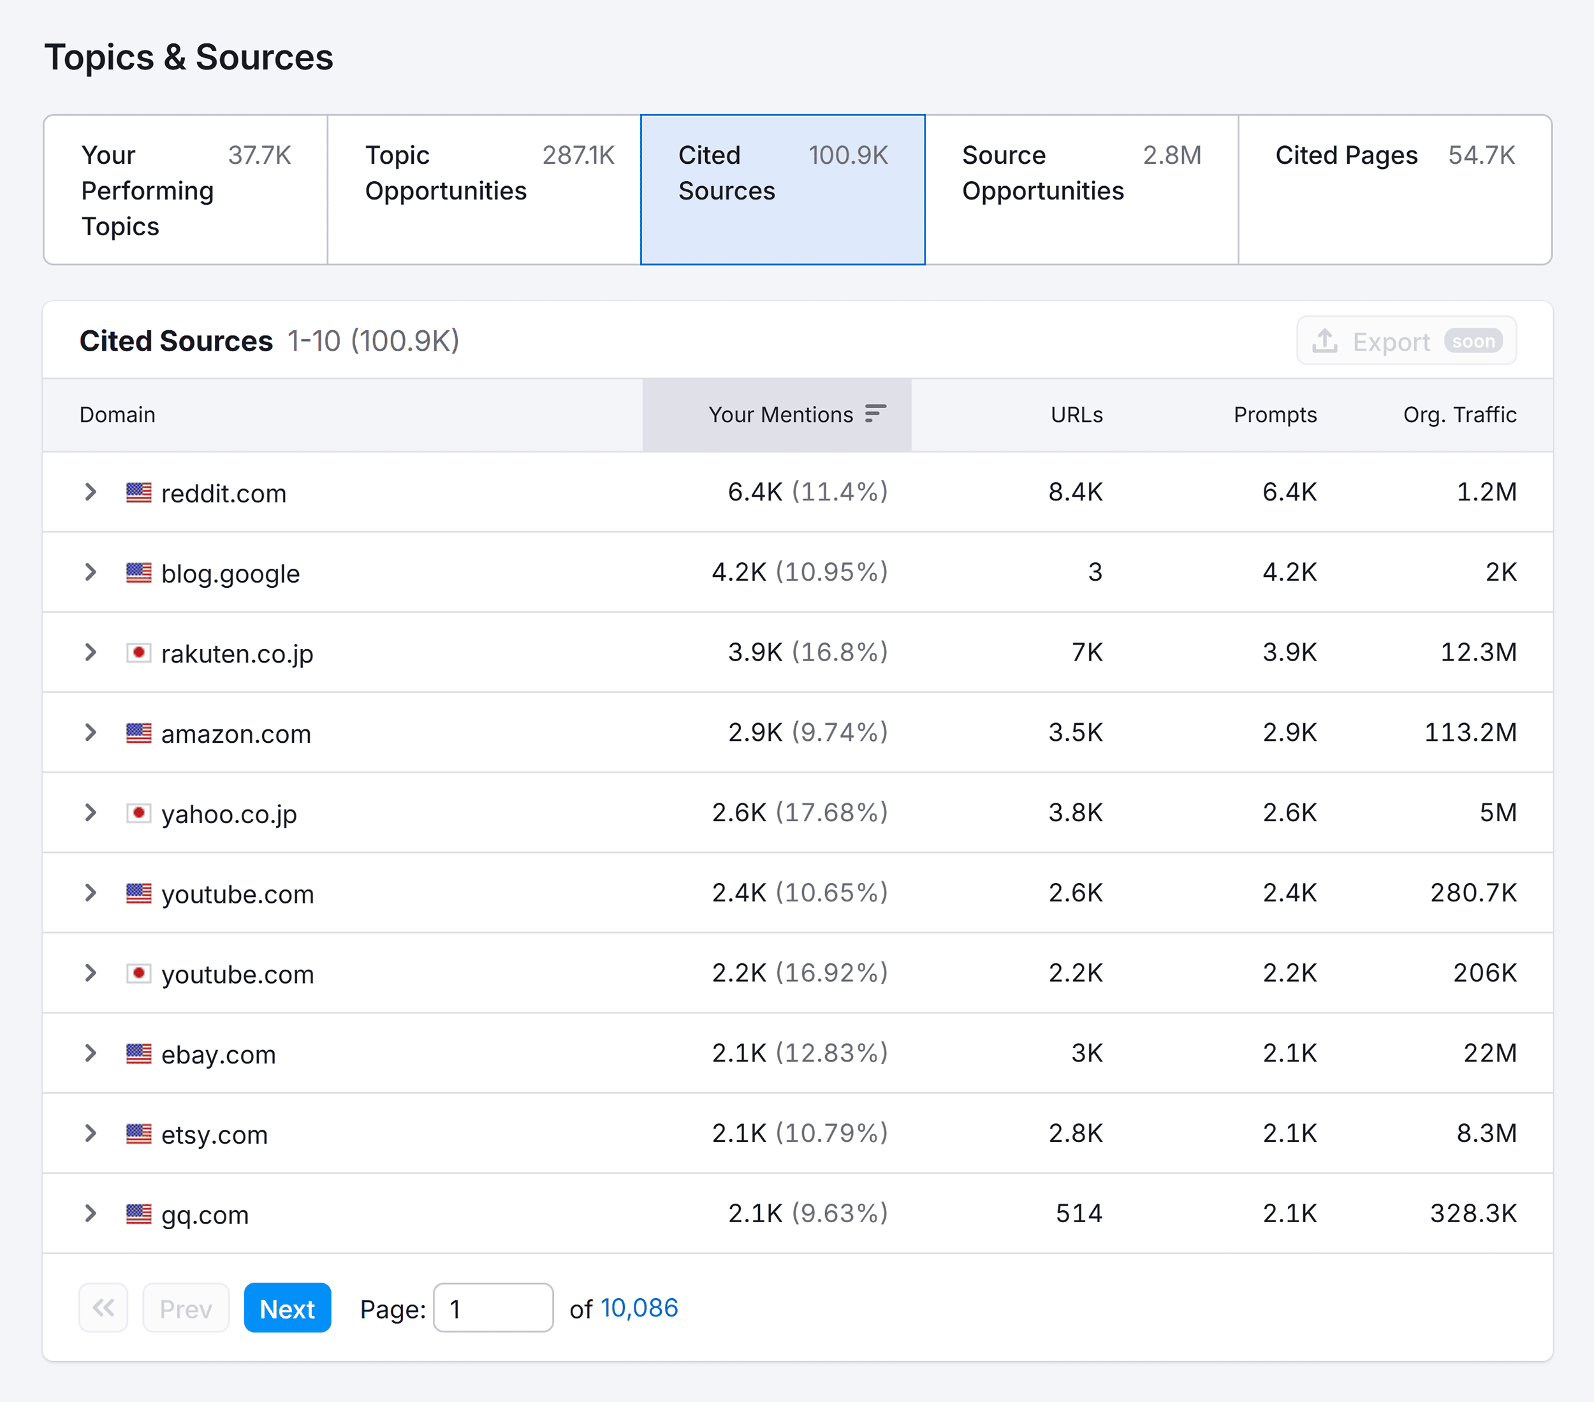Click the US flag icon beside reddit.com
Screen dimensions: 1594x1402
139,492
